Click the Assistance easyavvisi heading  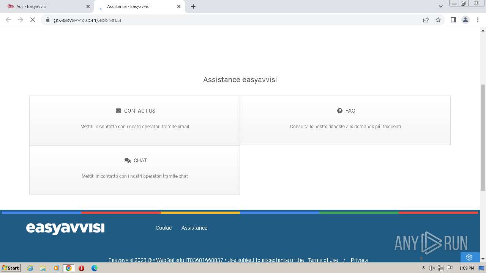pyautogui.click(x=240, y=80)
